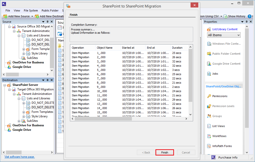Screen dimensions: 255x162
Task: Click Destination OneDrive For Business icon
Action: click(9, 125)
